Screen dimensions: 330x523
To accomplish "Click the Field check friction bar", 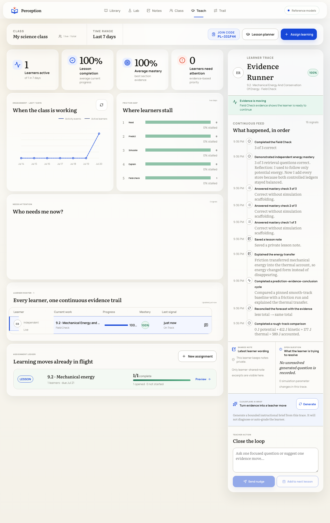I will coord(178,178).
